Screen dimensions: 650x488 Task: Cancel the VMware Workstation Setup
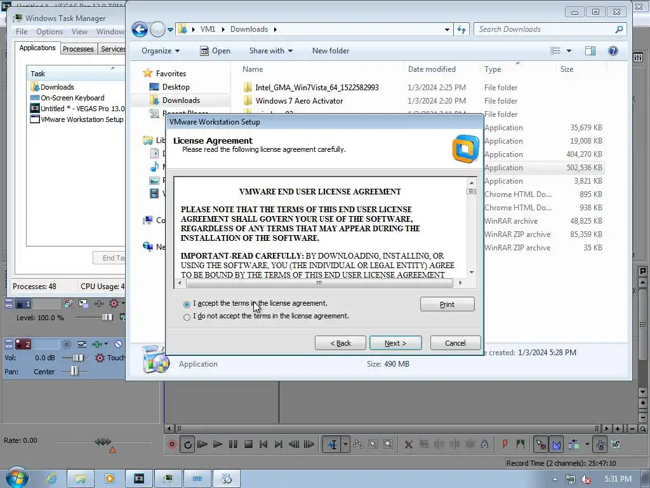click(x=455, y=343)
